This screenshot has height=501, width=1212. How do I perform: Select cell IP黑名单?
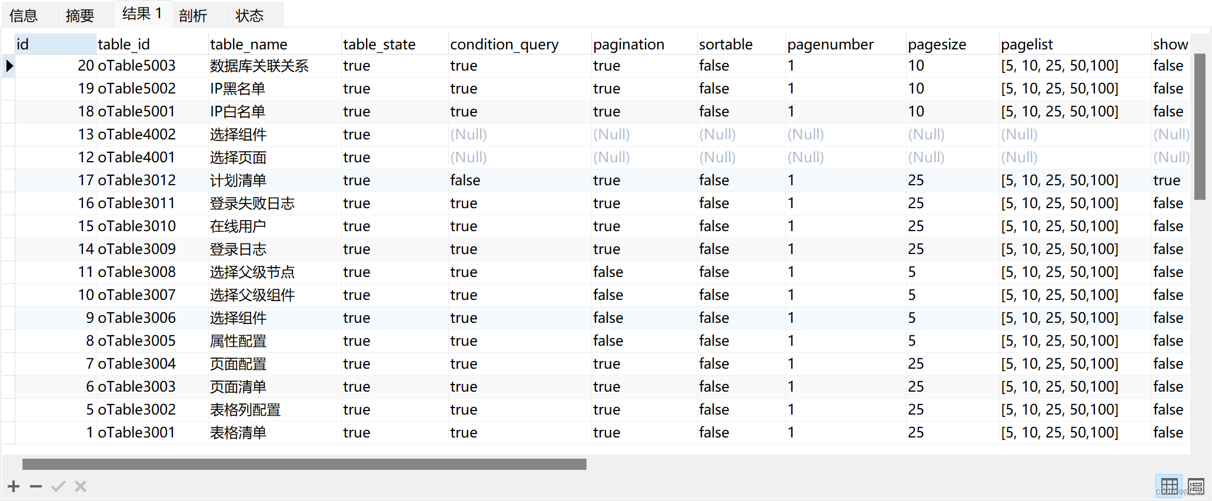click(x=275, y=88)
